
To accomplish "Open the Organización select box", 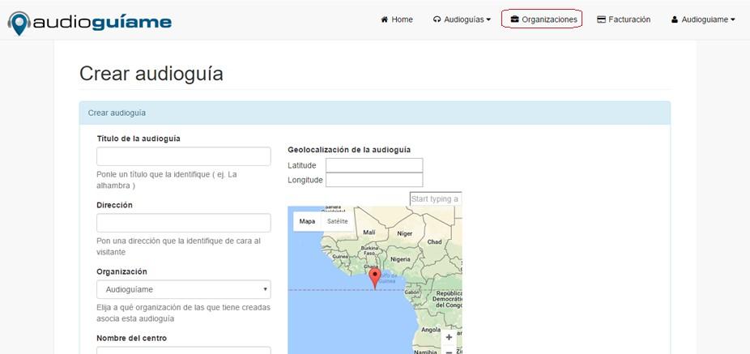I will coord(183,289).
